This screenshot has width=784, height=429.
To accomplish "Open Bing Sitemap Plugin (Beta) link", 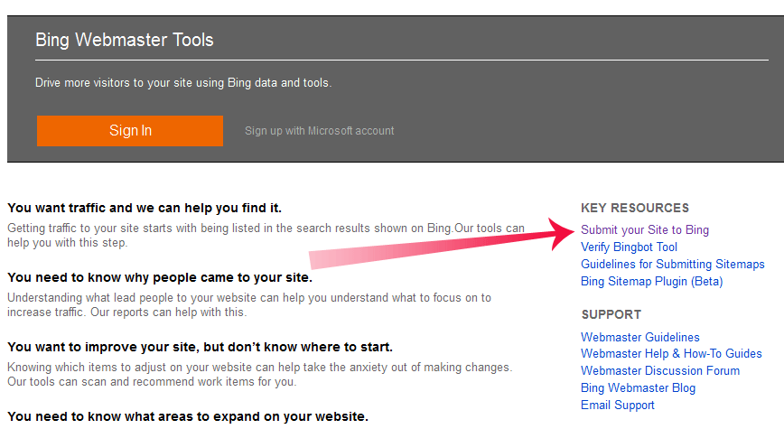I will (x=651, y=282).
